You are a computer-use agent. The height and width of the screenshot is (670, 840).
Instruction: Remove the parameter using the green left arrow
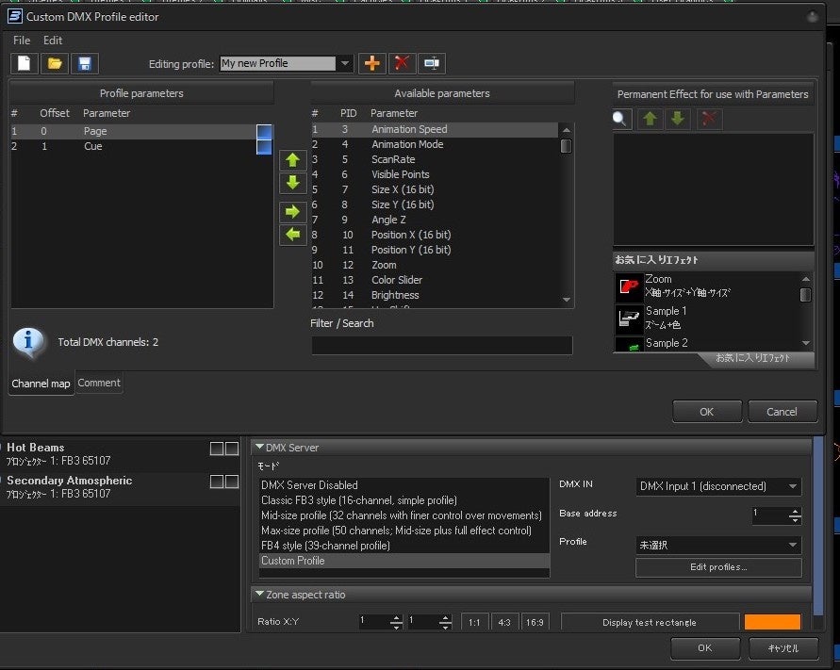292,233
